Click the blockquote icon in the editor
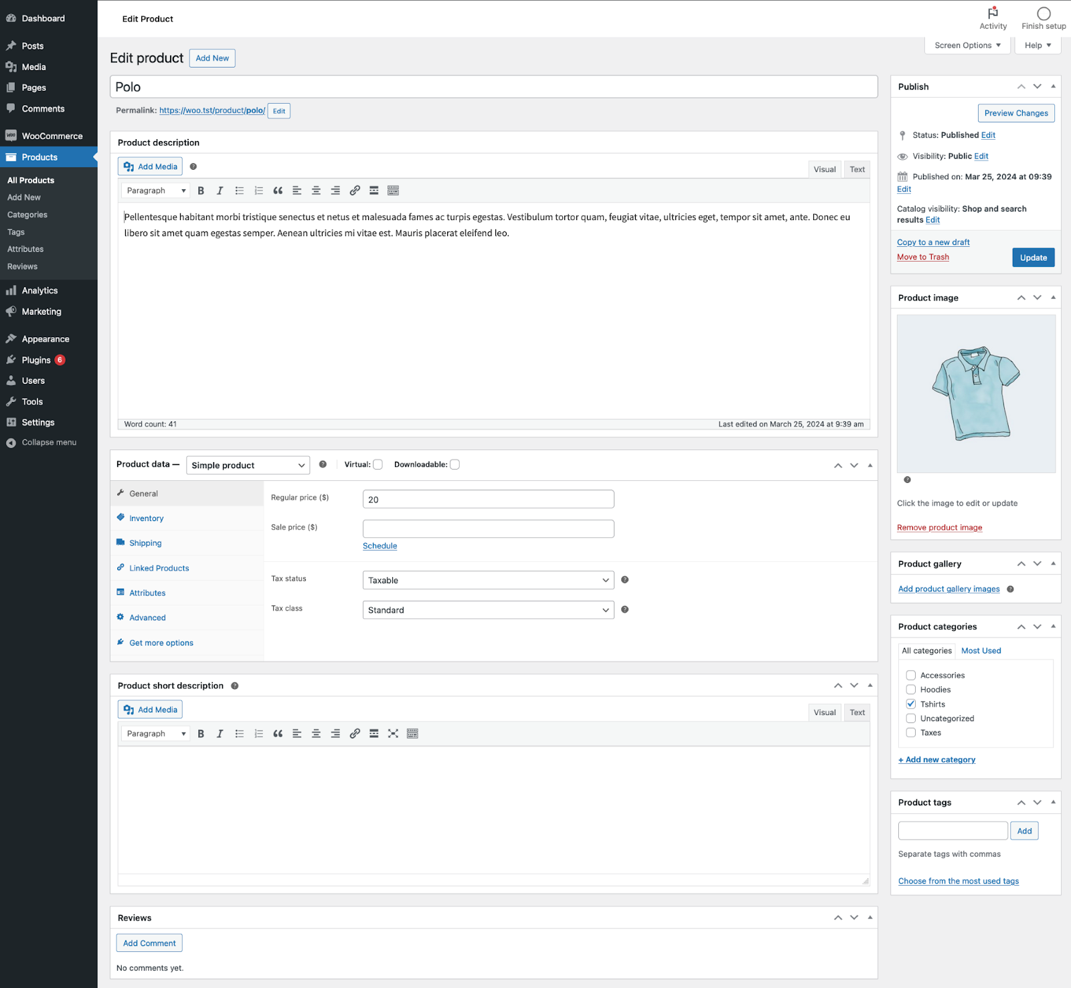The height and width of the screenshot is (988, 1071). pos(278,190)
